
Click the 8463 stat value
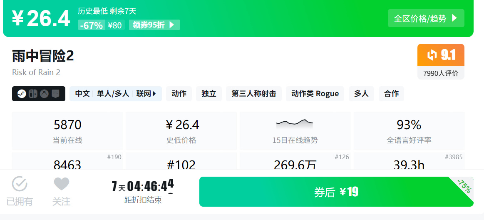tap(67, 165)
